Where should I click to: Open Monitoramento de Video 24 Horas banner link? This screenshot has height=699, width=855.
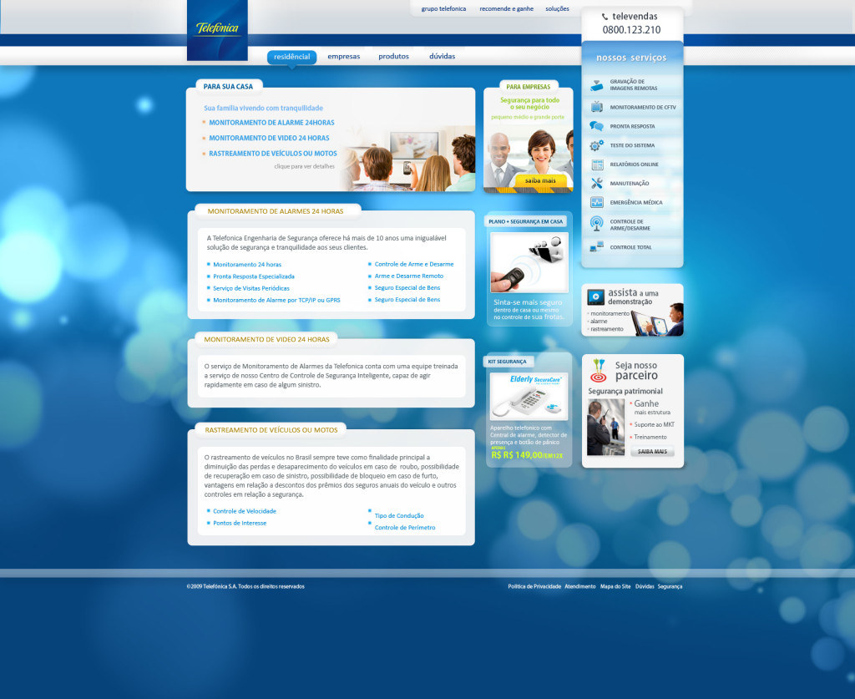pos(269,138)
